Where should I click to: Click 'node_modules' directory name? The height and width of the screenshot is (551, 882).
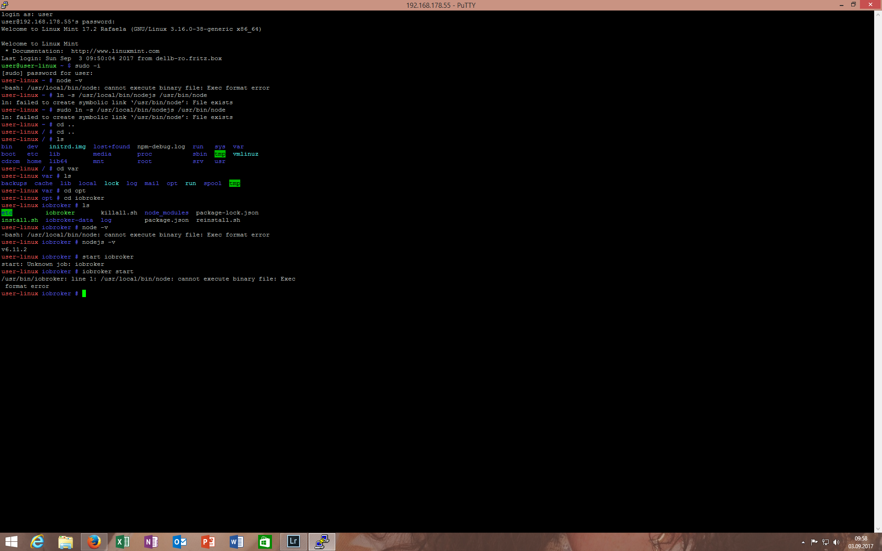tap(167, 213)
